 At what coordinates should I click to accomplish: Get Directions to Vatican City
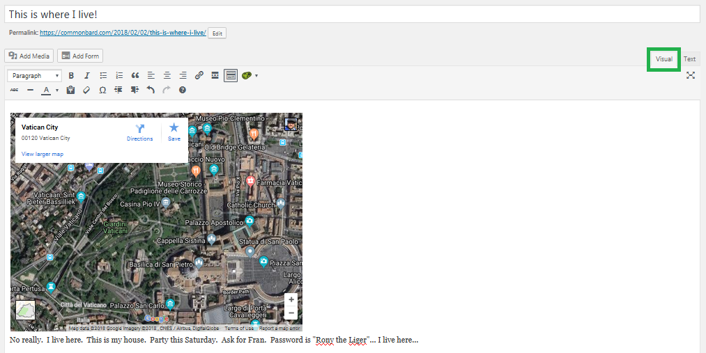[139, 132]
